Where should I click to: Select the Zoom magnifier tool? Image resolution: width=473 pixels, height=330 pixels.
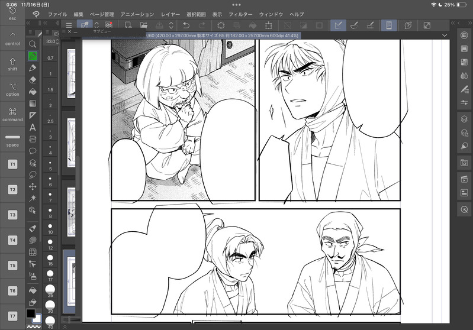[33, 44]
